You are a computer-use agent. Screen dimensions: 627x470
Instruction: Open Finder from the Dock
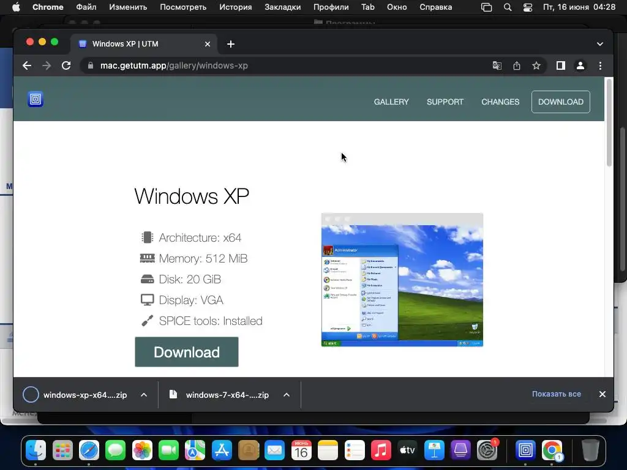click(36, 450)
